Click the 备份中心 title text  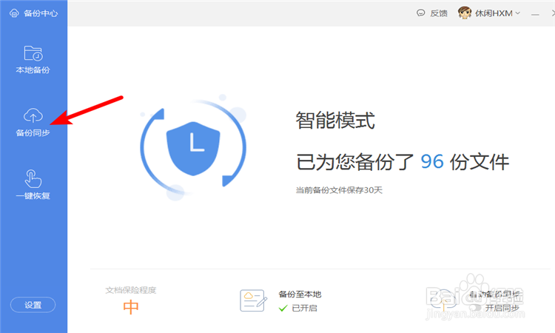click(x=41, y=13)
